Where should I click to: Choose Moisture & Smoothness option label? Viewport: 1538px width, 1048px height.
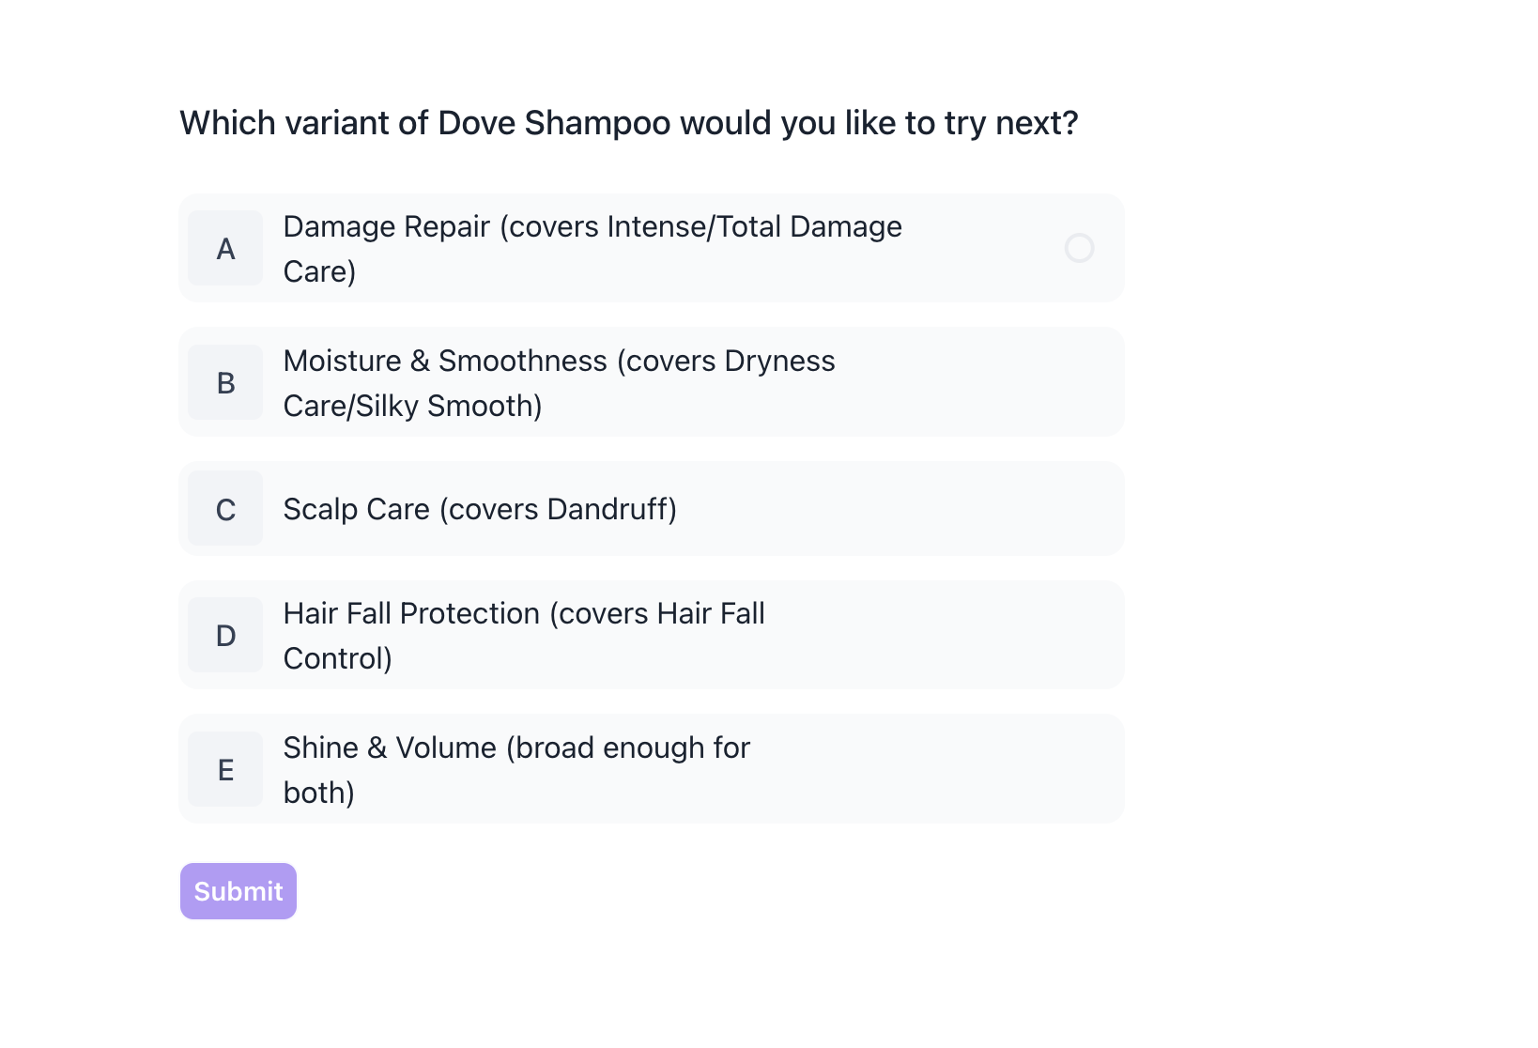[x=559, y=362]
